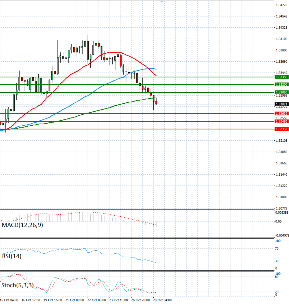Click the last red candlestick on the chart
289x304 pixels.
click(156, 103)
